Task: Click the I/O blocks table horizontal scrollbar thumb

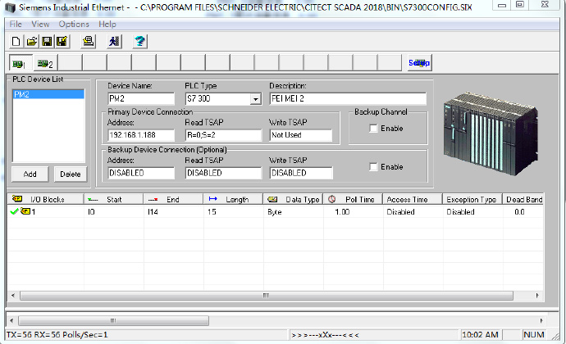Action: tap(266, 296)
